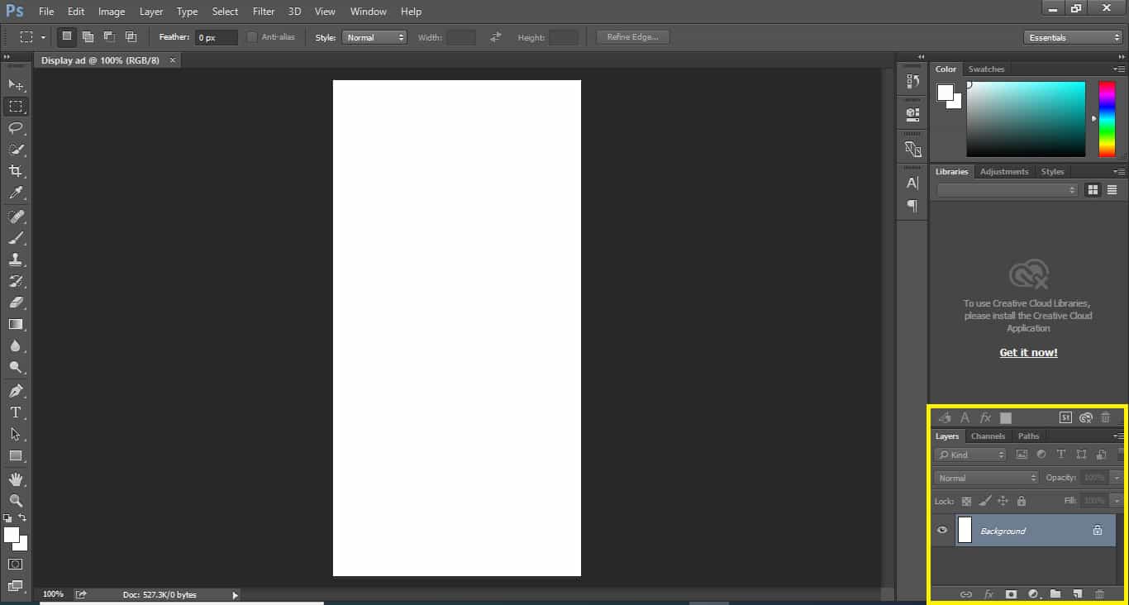Select the Hand tool
Screen dimensions: 1129x605
15,479
